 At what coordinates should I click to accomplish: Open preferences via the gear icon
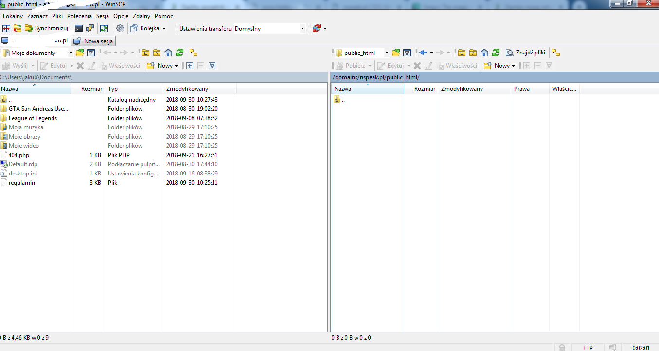(x=120, y=28)
